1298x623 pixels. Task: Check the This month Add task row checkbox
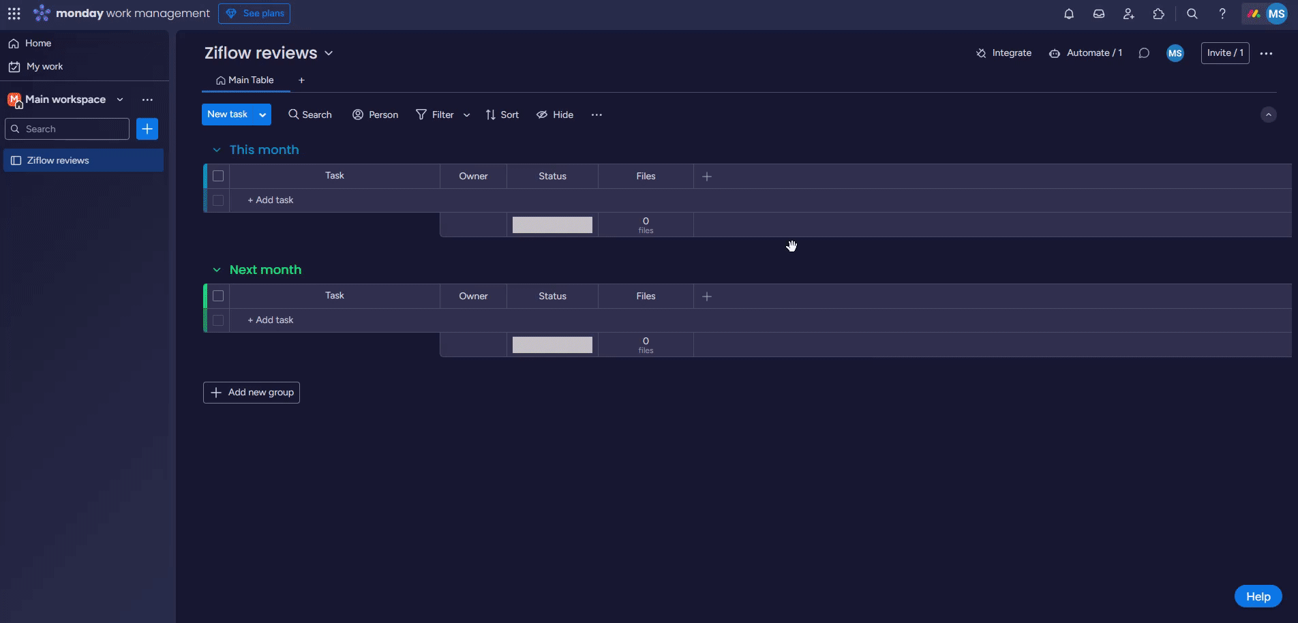coord(218,200)
